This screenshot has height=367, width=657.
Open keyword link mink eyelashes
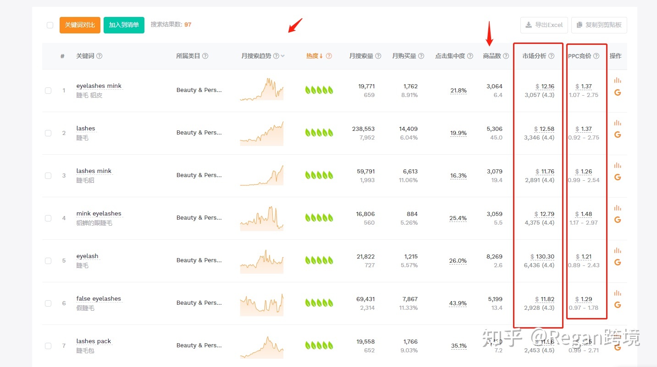tap(99, 213)
